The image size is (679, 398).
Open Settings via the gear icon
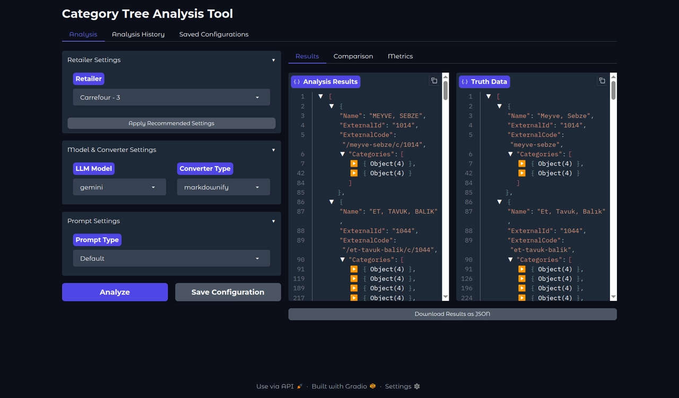418,386
